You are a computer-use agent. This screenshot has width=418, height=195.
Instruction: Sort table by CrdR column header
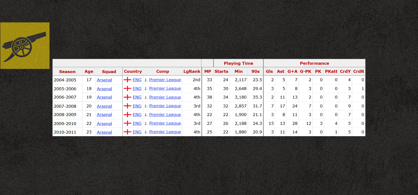359,71
